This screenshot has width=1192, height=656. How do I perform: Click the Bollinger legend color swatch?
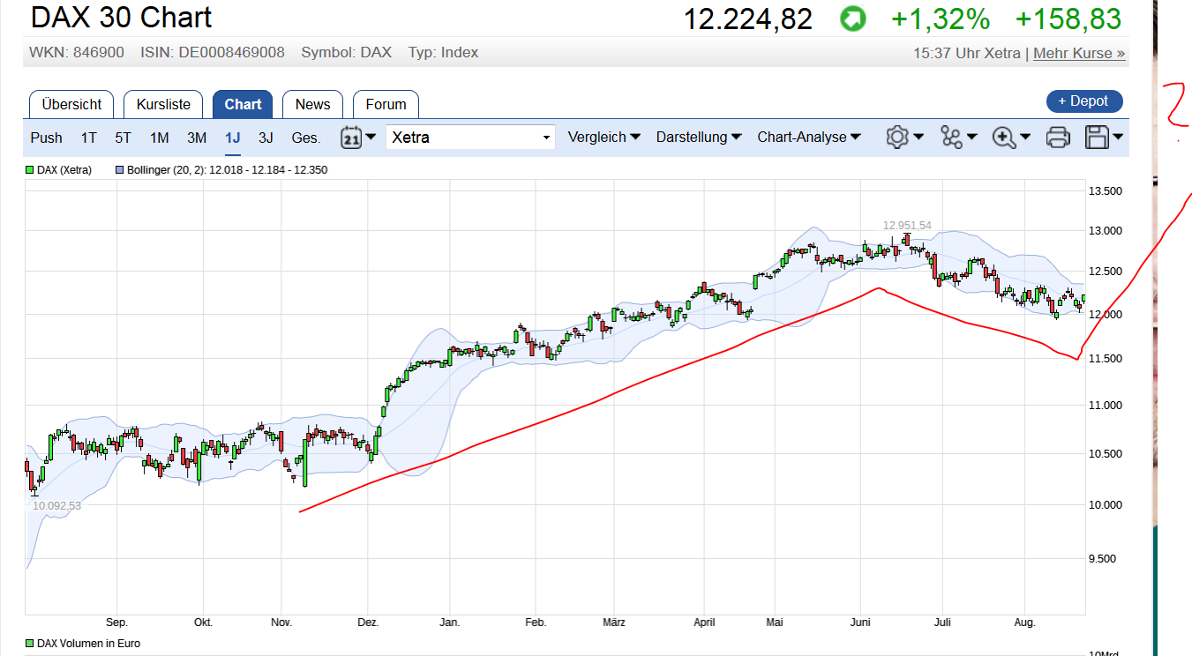[x=120, y=170]
